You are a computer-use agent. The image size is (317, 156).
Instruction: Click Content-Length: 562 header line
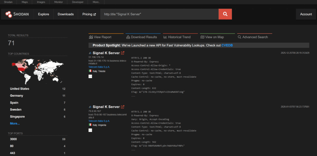[x=144, y=142]
